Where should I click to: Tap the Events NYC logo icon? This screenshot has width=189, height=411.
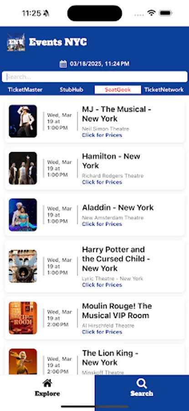point(16,42)
